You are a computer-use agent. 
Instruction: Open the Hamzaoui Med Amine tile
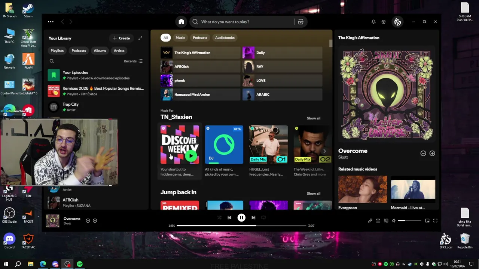pos(200,95)
